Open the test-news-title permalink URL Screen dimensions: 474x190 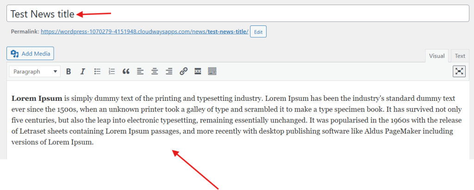(144, 32)
